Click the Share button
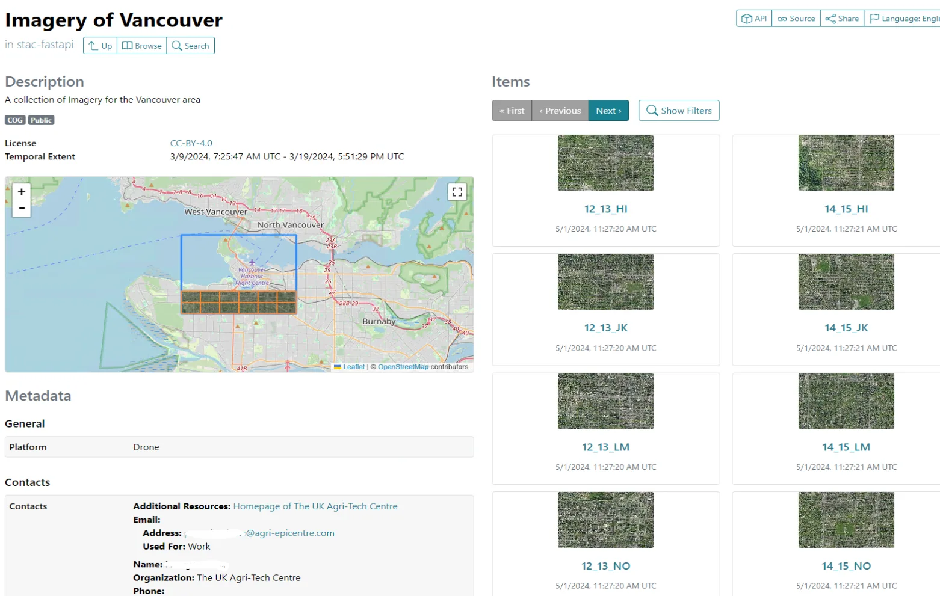940x596 pixels. point(842,19)
